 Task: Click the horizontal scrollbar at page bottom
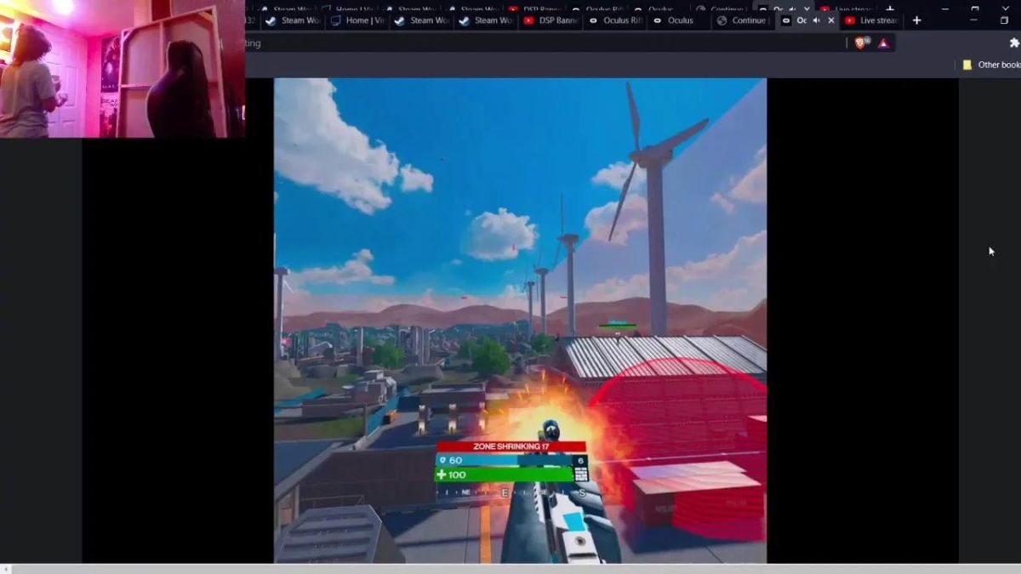pos(516,569)
